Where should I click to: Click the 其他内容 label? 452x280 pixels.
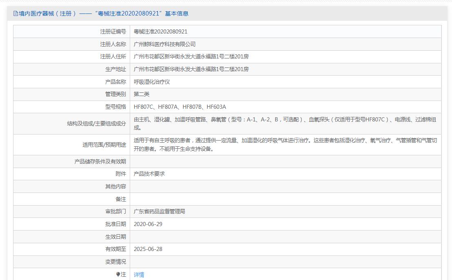pyautogui.click(x=115, y=187)
